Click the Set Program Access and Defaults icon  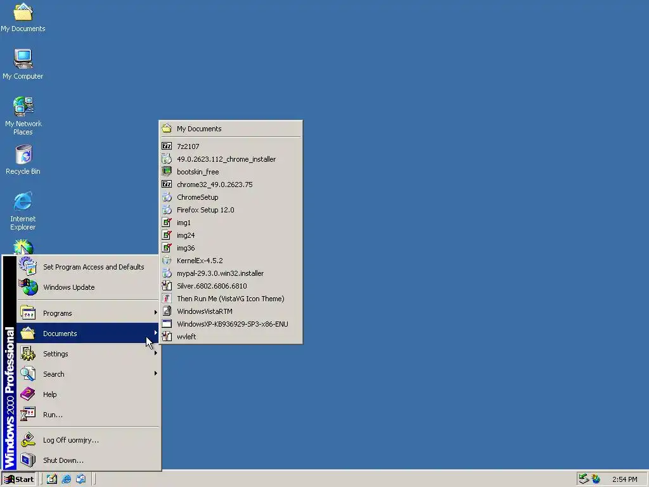coord(28,267)
